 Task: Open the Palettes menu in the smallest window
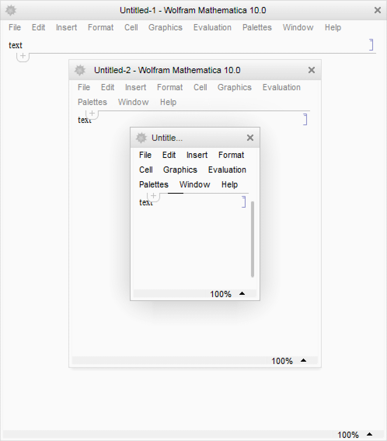pos(153,185)
